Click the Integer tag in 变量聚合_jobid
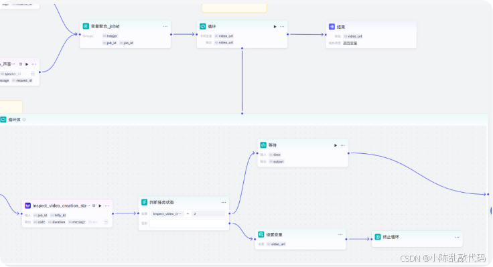This screenshot has height=267, width=493. click(x=110, y=36)
